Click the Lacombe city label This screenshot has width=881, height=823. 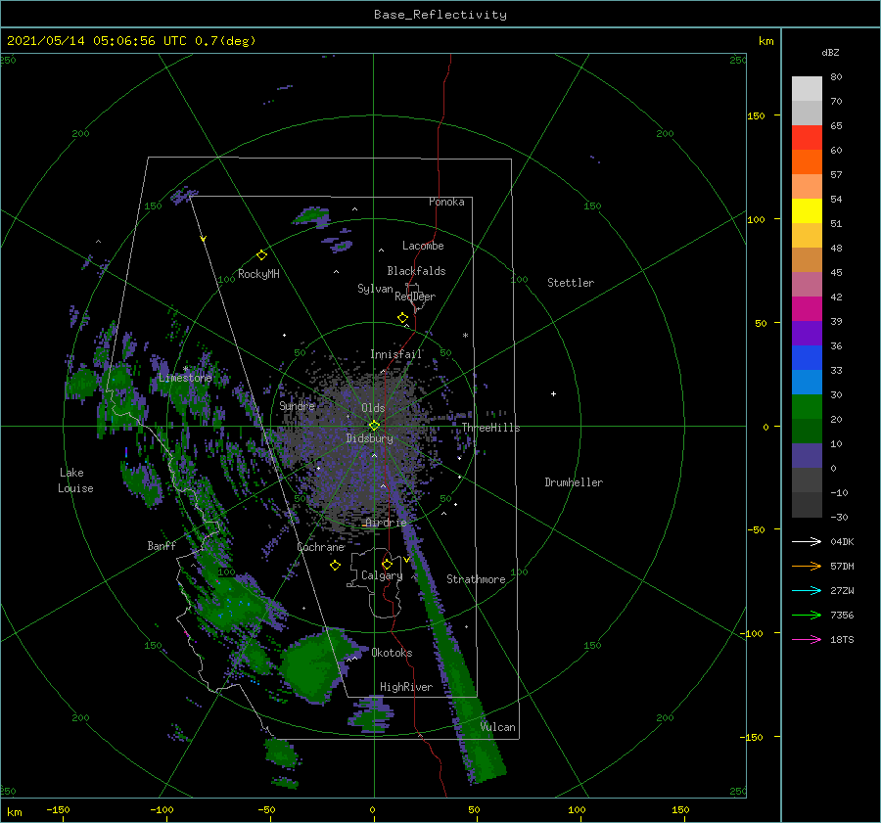coord(423,246)
